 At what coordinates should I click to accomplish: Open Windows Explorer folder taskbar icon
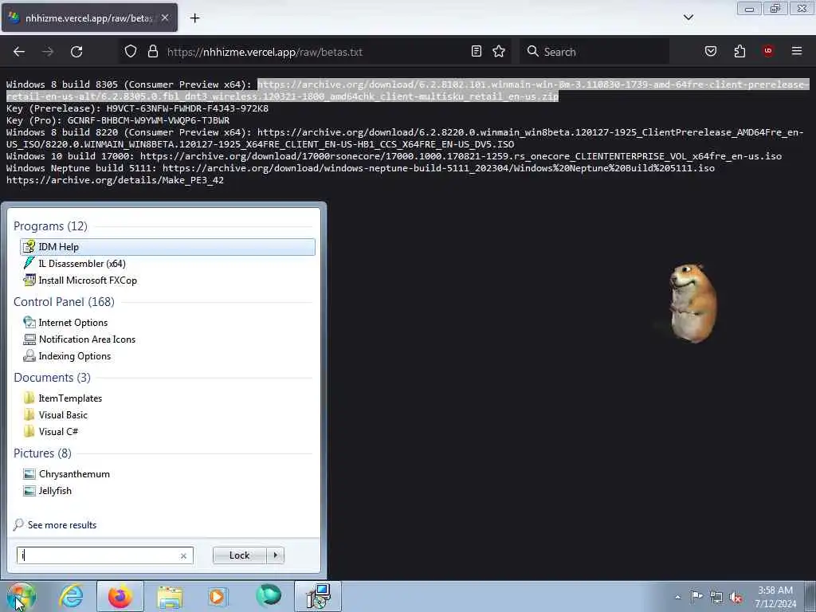[170, 596]
